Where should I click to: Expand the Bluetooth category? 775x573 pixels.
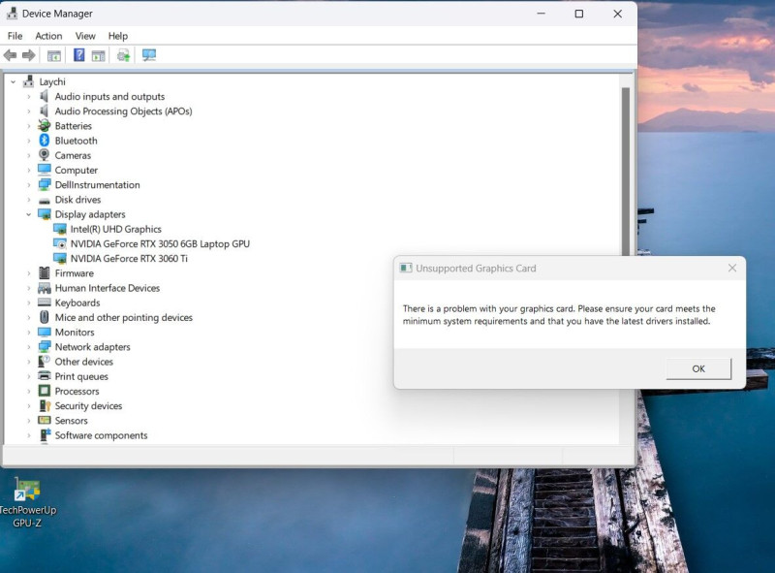point(29,141)
